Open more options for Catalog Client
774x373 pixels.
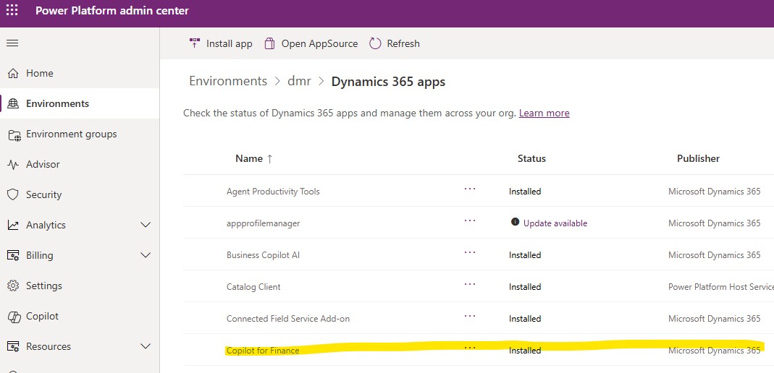470,284
